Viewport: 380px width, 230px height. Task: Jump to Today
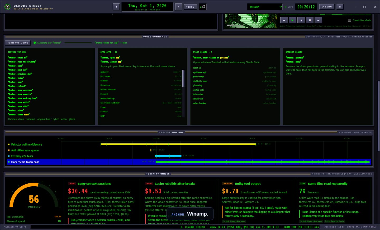pos(190,7)
